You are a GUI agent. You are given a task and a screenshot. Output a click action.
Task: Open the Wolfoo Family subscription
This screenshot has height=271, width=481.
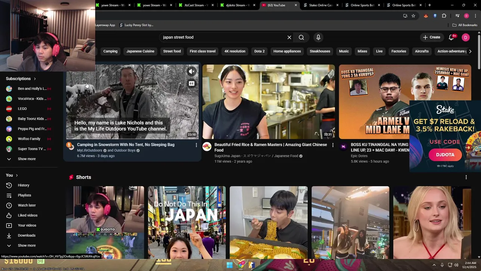pyautogui.click(x=29, y=139)
